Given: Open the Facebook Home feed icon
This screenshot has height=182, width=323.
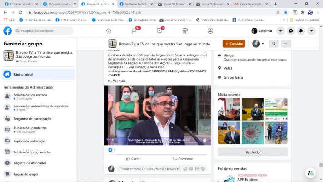Looking at the screenshot, I should click(x=109, y=31).
